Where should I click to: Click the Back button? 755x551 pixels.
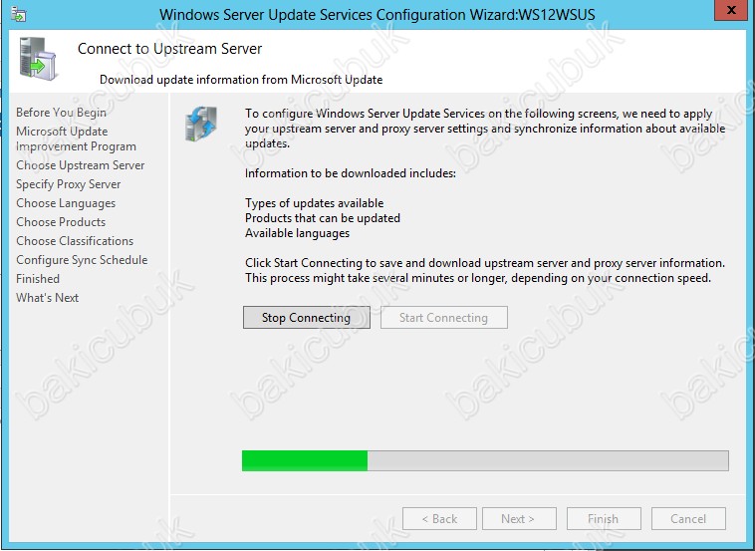coord(439,519)
